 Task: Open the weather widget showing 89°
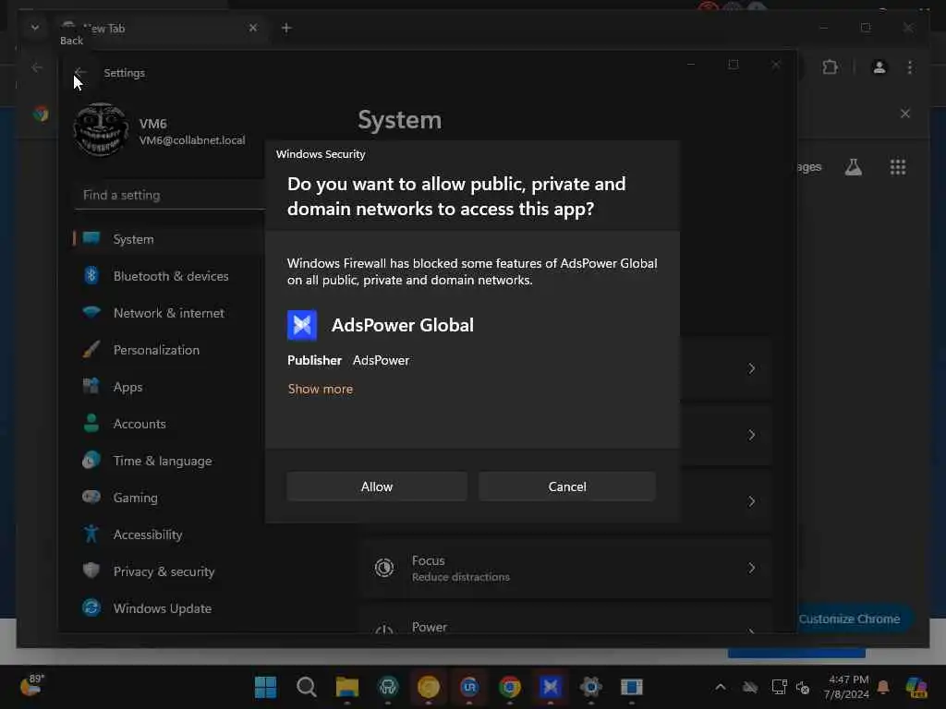tap(32, 686)
